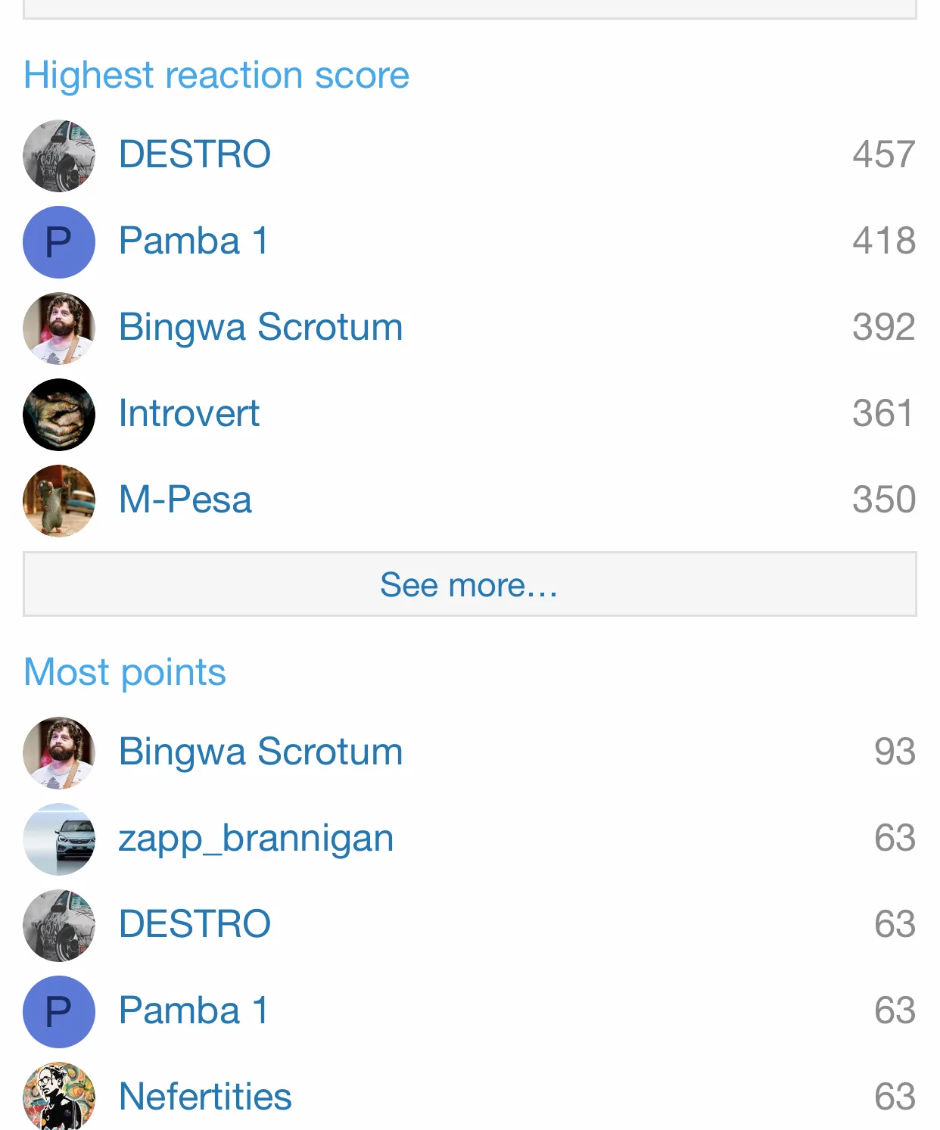Expand list with See more… button
Image resolution: width=940 pixels, height=1130 pixels.
coord(469,584)
